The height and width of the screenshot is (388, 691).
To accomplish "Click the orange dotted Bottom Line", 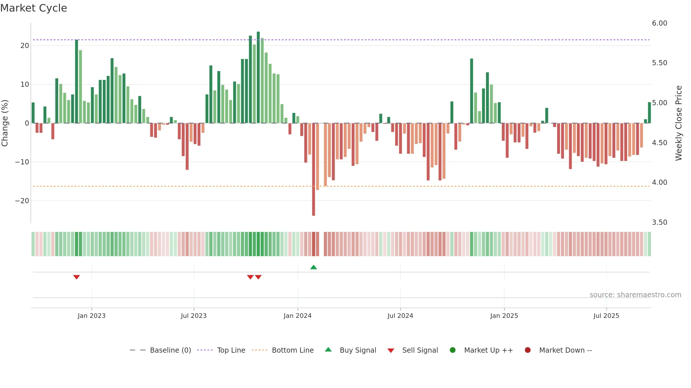I will pyautogui.click(x=341, y=186).
